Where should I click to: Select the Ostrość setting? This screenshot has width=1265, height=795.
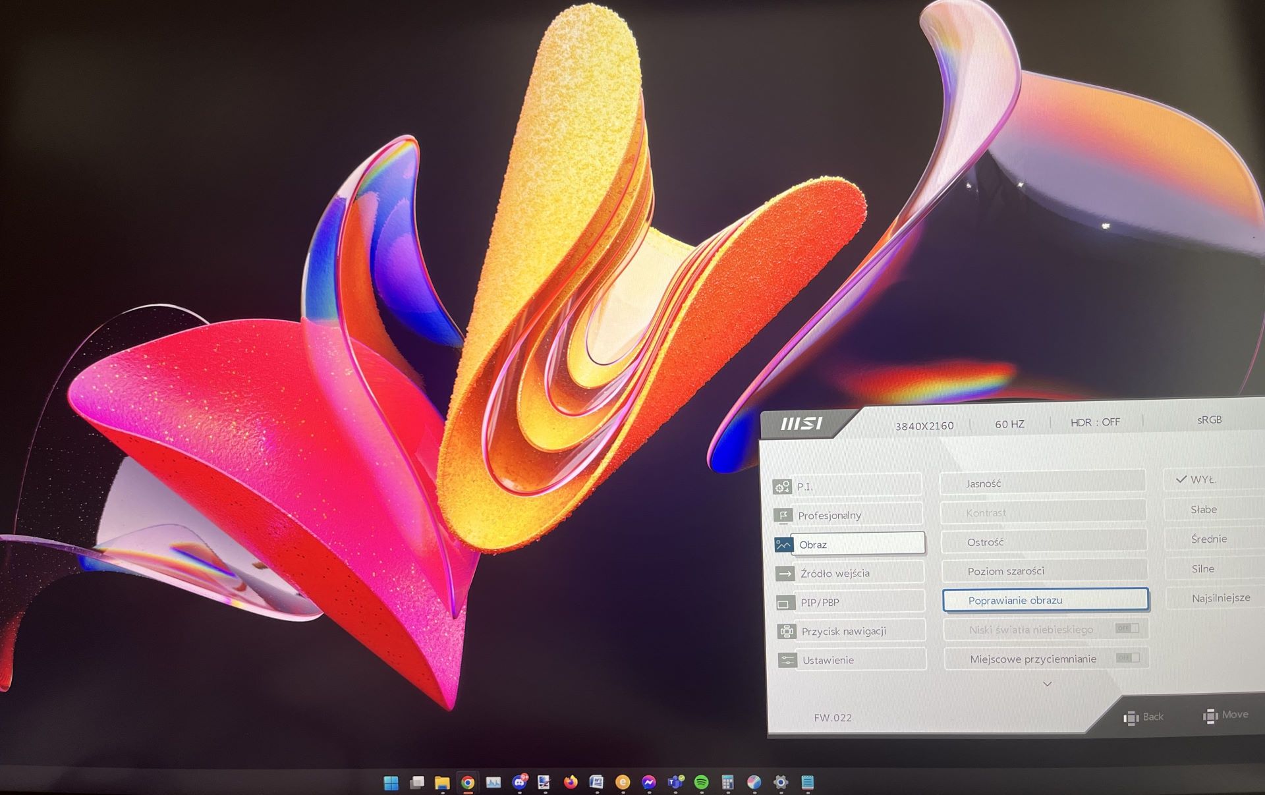[1044, 541]
